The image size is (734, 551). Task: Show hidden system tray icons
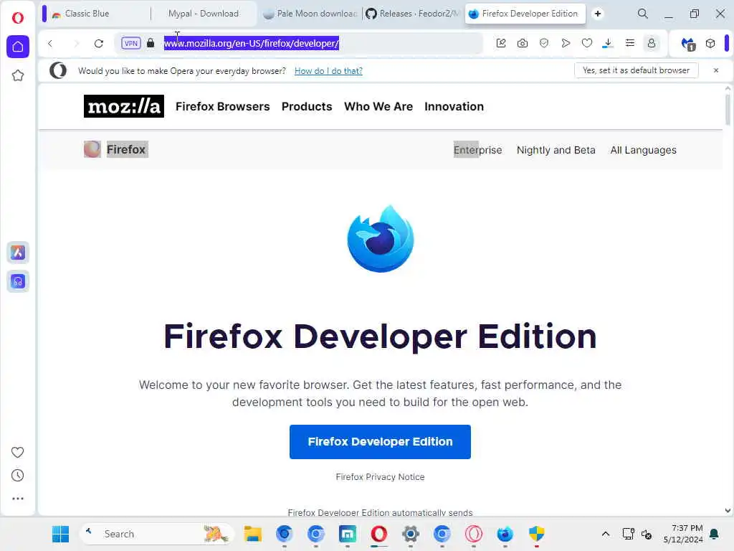click(x=605, y=534)
